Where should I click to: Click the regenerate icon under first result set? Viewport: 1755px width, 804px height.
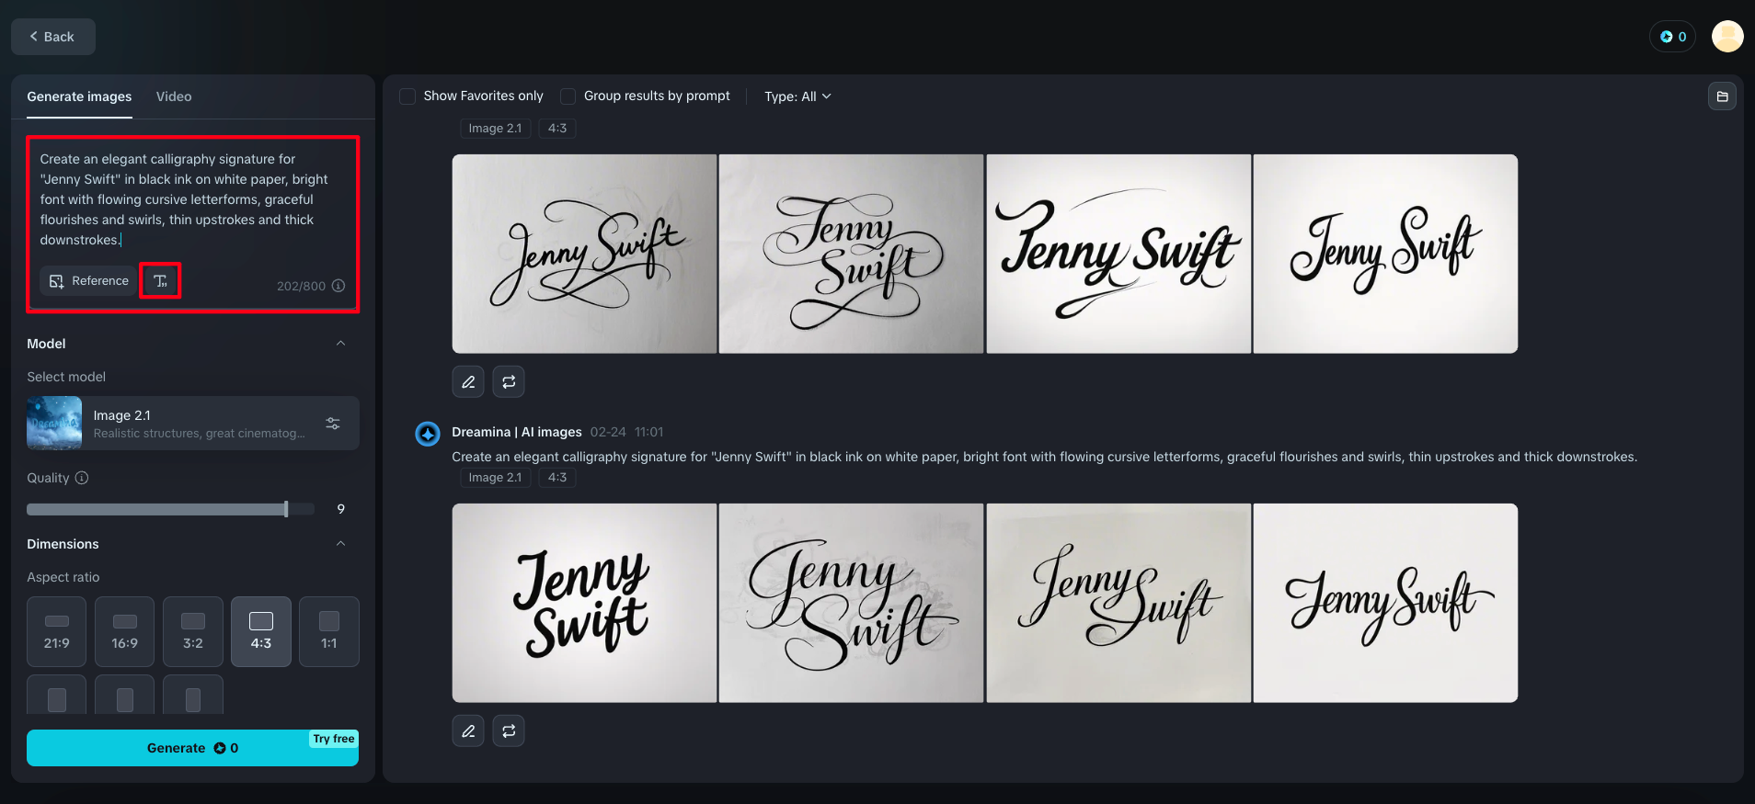pyautogui.click(x=509, y=382)
